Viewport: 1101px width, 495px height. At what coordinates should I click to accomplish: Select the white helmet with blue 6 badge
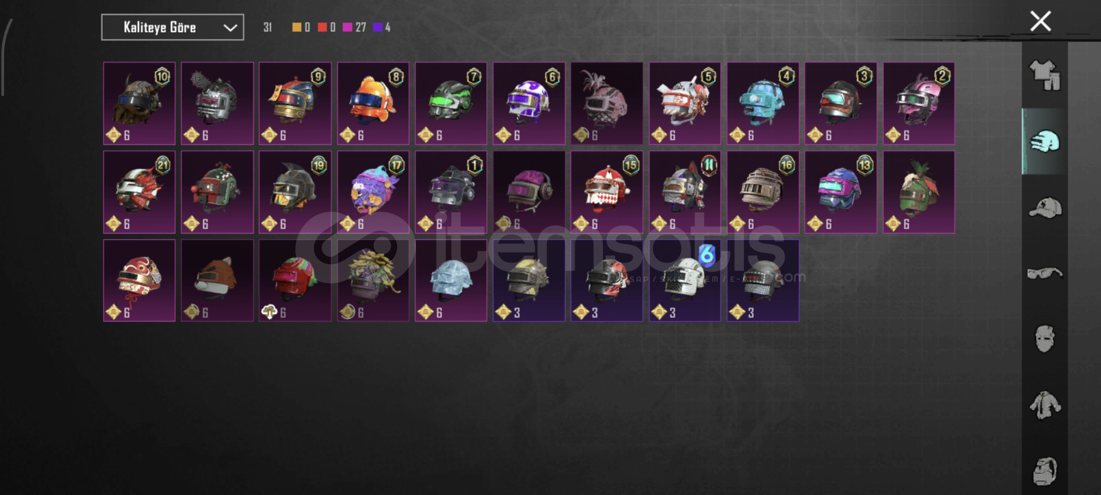(x=685, y=280)
